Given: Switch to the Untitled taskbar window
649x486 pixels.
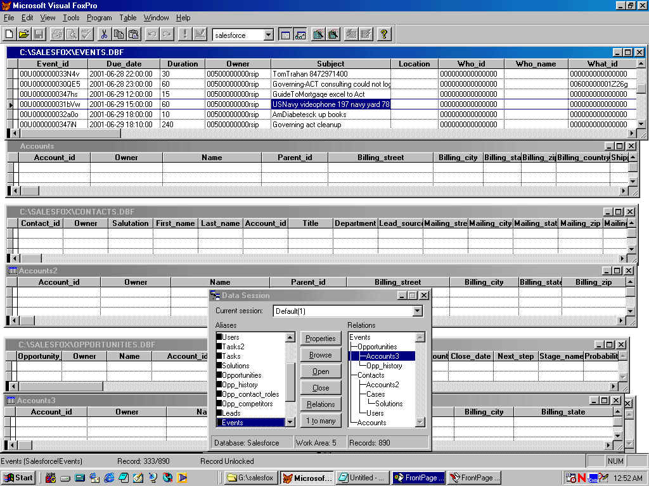Looking at the screenshot, I should 362,478.
